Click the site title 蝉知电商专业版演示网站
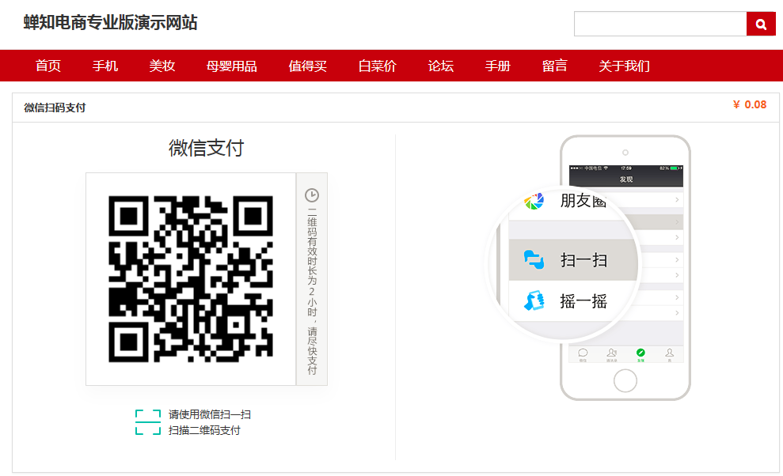 110,22
